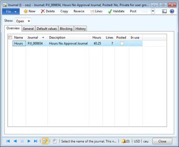Click the sort arrow on Journal column

(x=43, y=37)
